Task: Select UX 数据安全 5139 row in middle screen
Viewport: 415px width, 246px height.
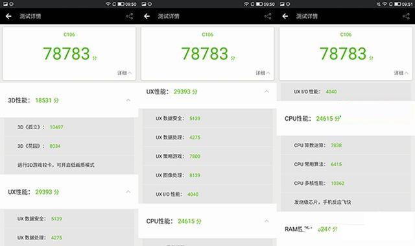Action: [x=207, y=118]
